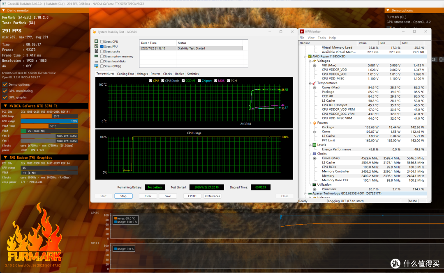The width and height of the screenshot is (444, 273).
Task: Click the Save button in AIDA64
Action: (168, 196)
